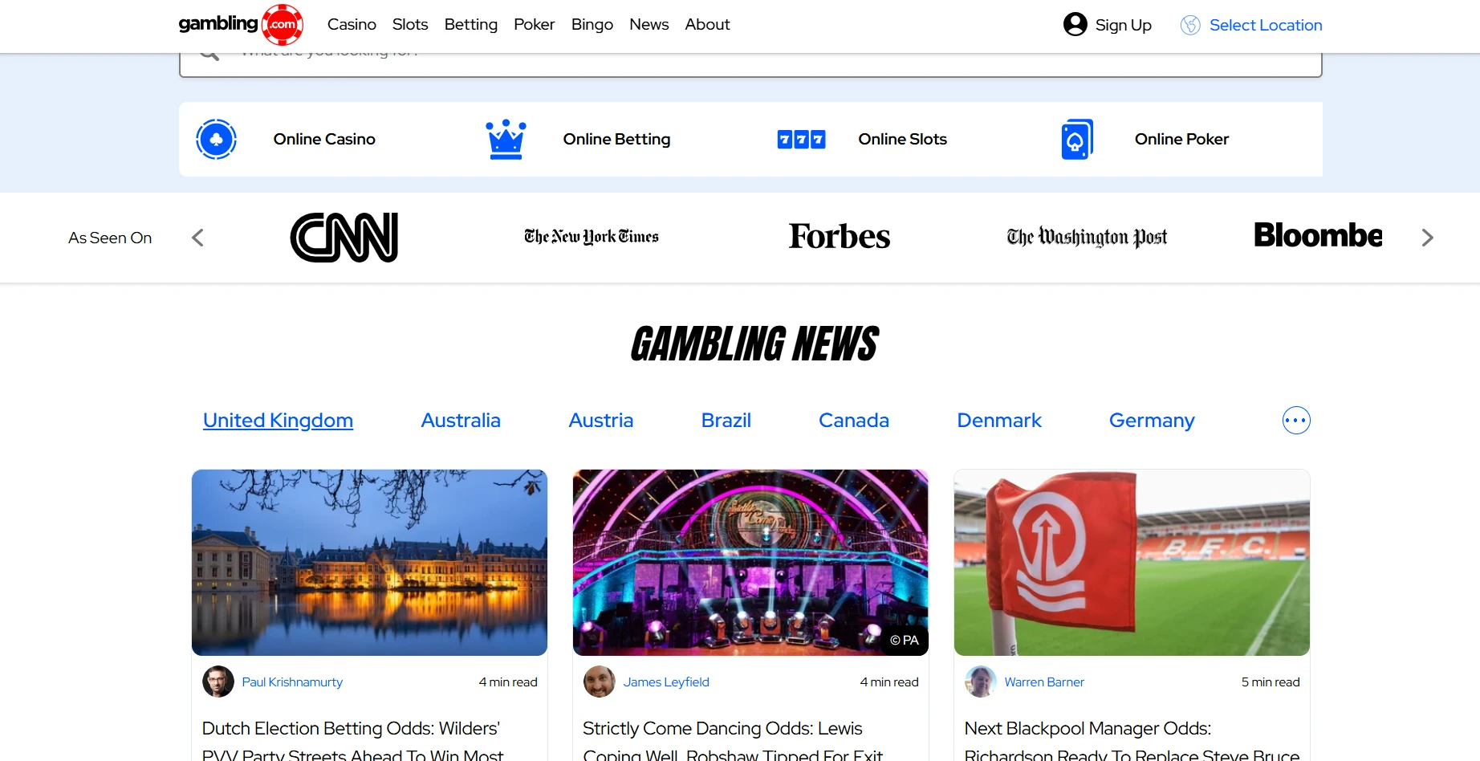Click into the search input field
Screen dimensions: 1480x761
722,63
